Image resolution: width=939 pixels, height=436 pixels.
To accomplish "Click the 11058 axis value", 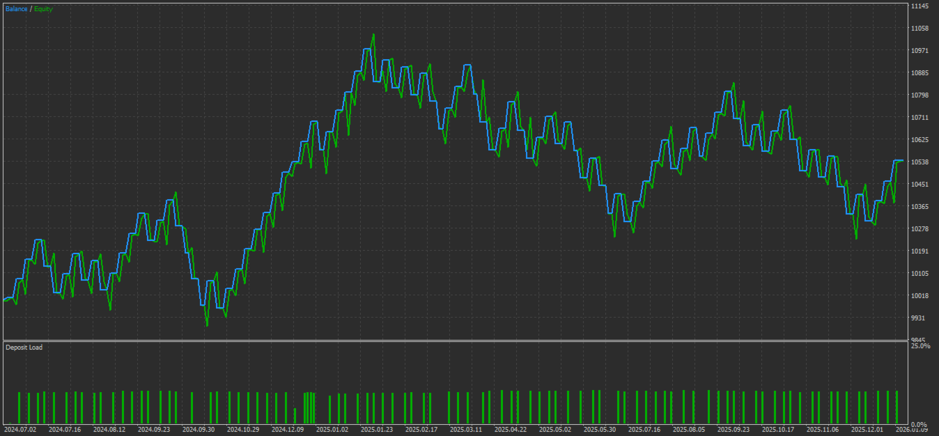I will pyautogui.click(x=919, y=29).
